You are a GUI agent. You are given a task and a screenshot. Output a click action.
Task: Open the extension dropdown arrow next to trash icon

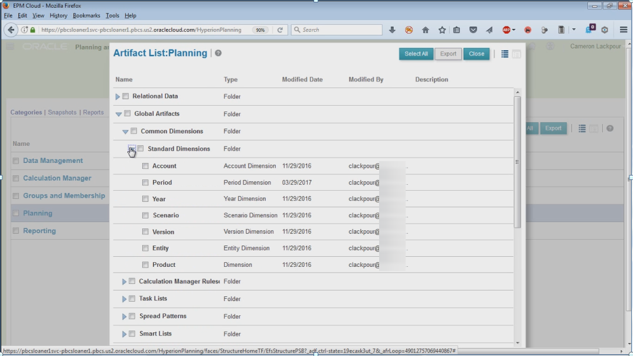pyautogui.click(x=574, y=30)
